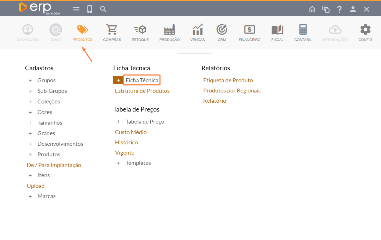Open the Custo Médio link

point(131,132)
